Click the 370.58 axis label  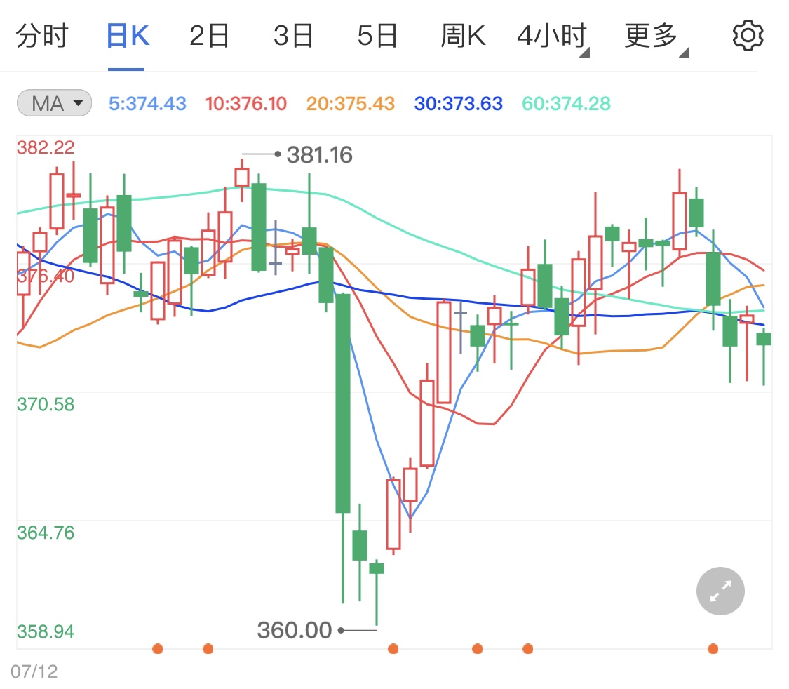(x=46, y=405)
